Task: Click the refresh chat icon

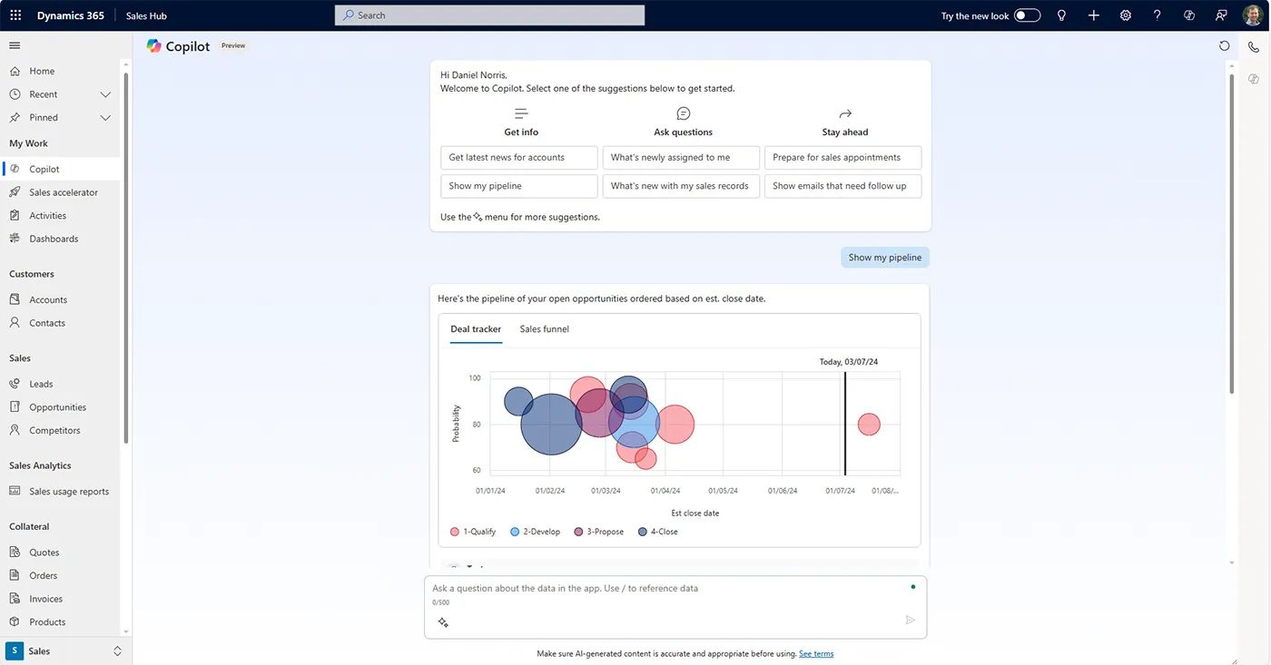Action: (x=1224, y=46)
